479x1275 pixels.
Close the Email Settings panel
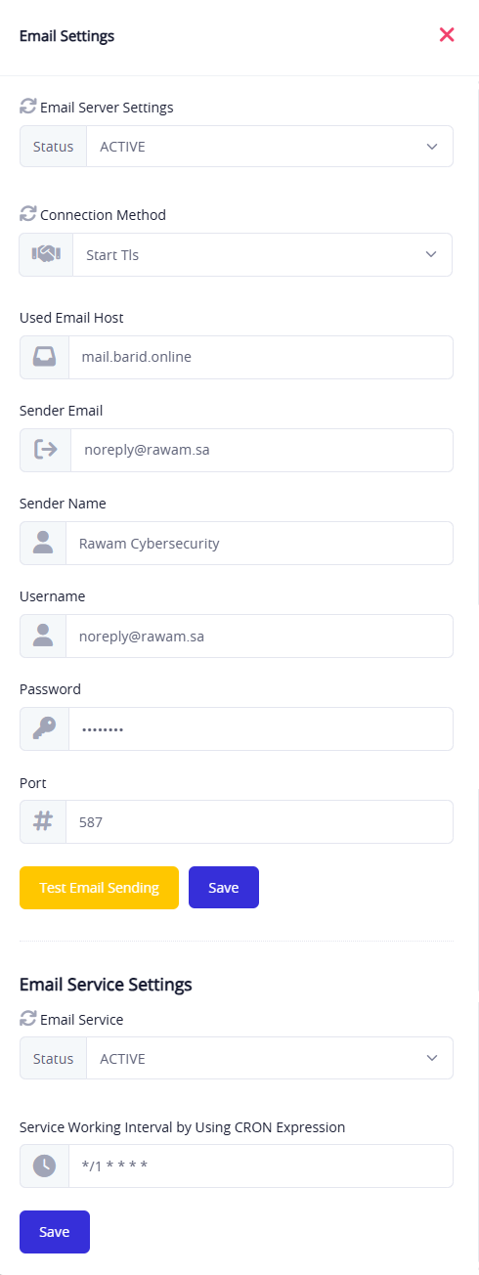(447, 35)
